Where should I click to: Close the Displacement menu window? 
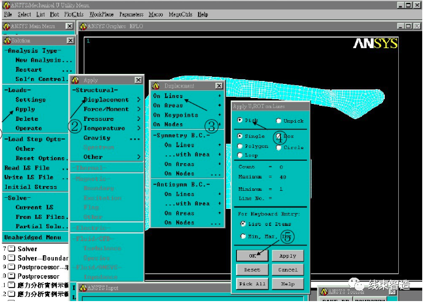pos(219,86)
